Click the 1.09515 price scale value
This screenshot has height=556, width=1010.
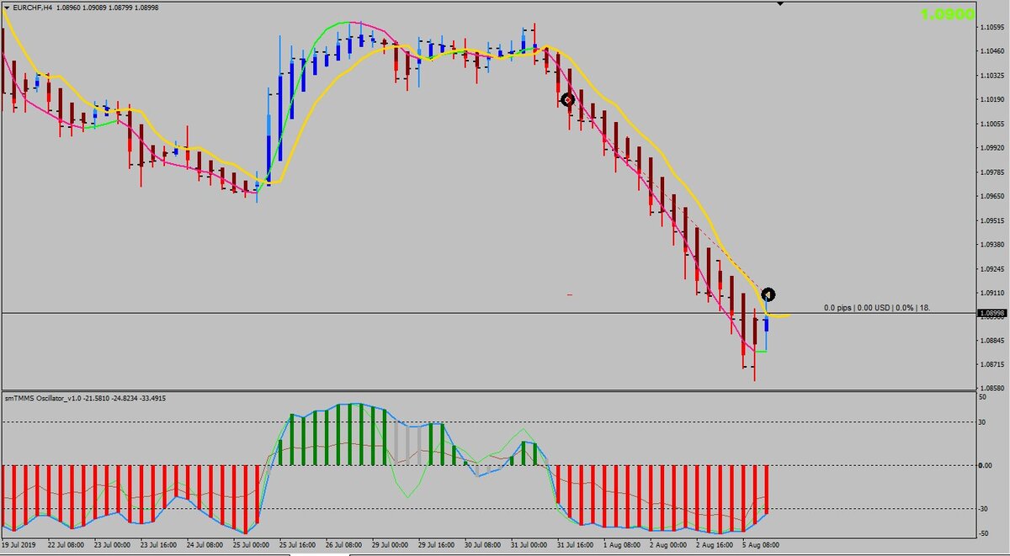pos(993,220)
